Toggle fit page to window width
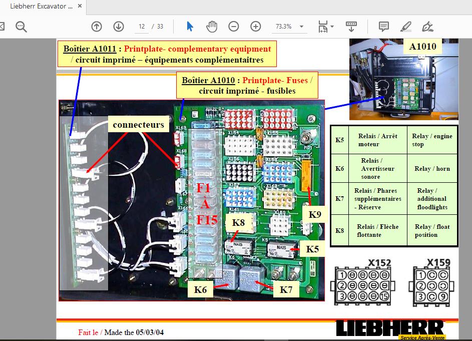This screenshot has height=341, width=472. (322, 26)
